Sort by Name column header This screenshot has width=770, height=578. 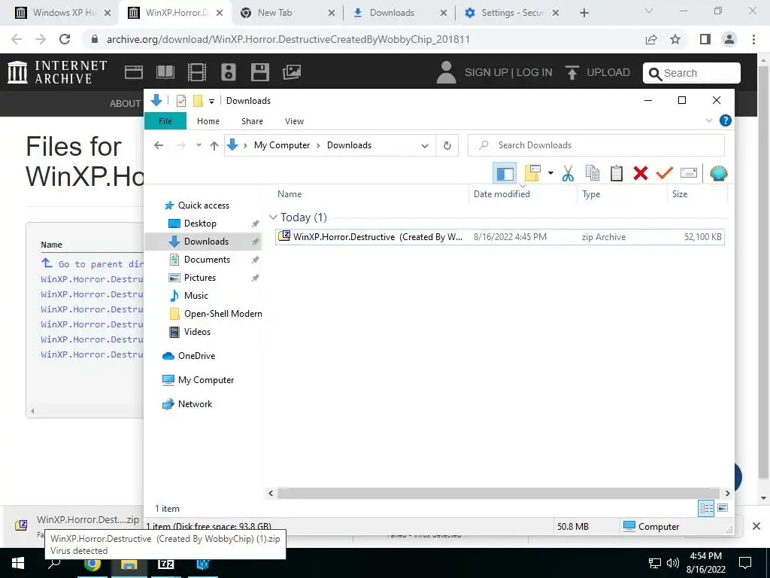290,194
